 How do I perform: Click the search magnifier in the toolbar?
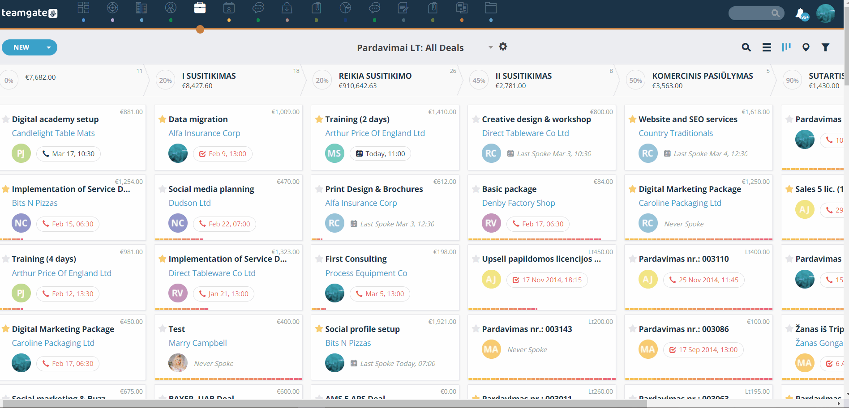(746, 47)
